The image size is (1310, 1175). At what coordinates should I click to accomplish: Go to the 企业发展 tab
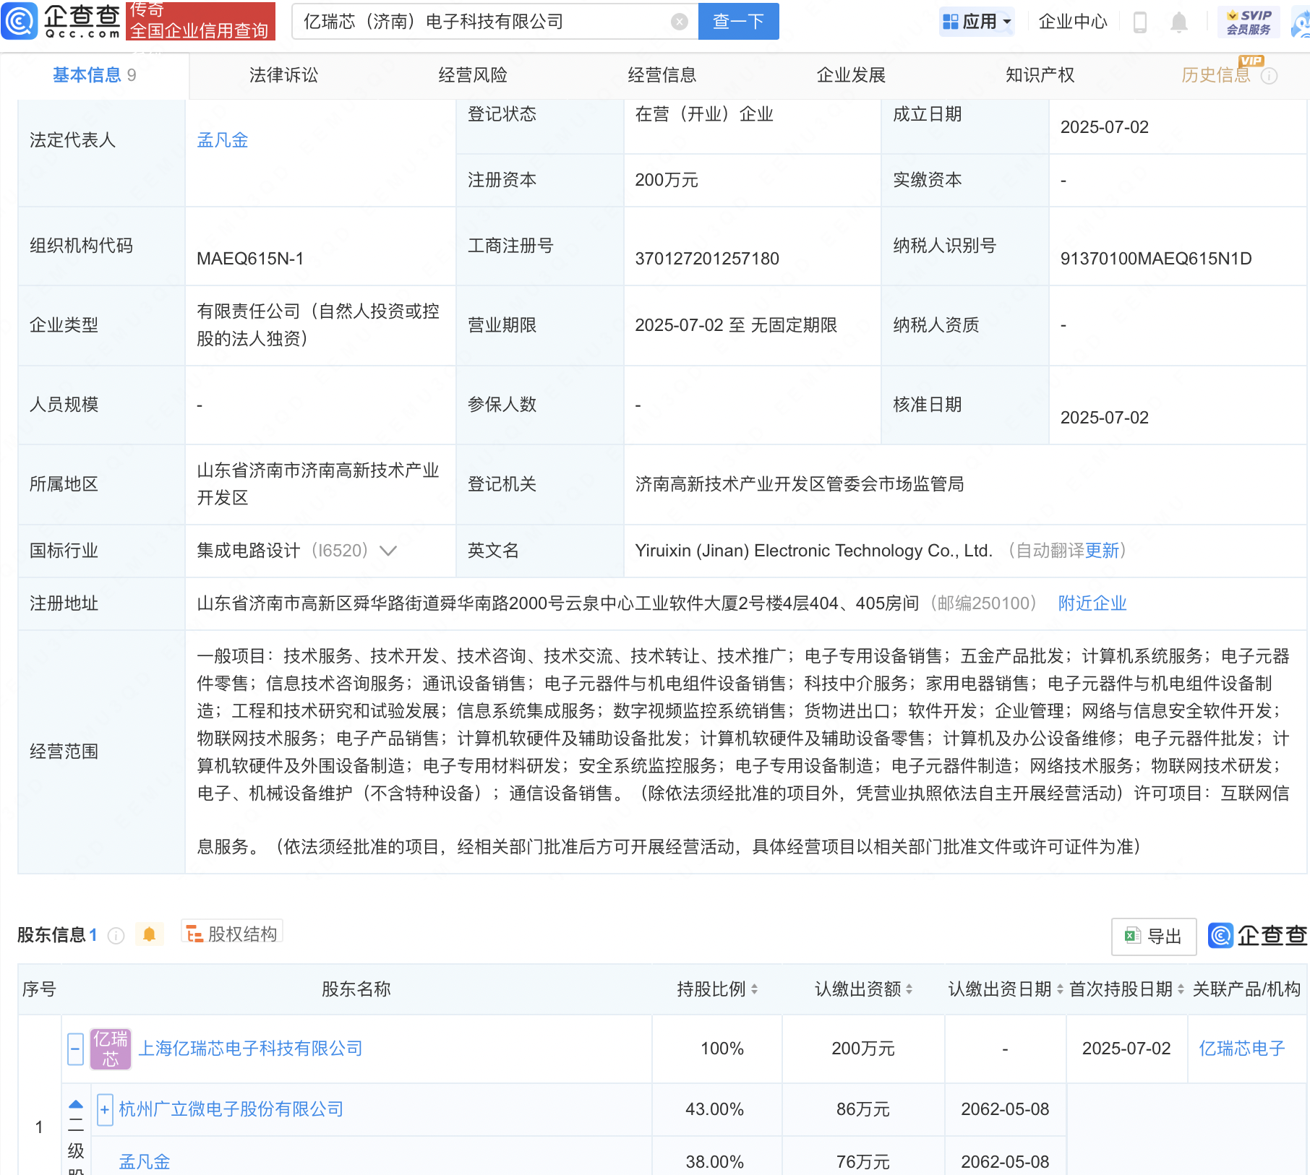(x=851, y=75)
